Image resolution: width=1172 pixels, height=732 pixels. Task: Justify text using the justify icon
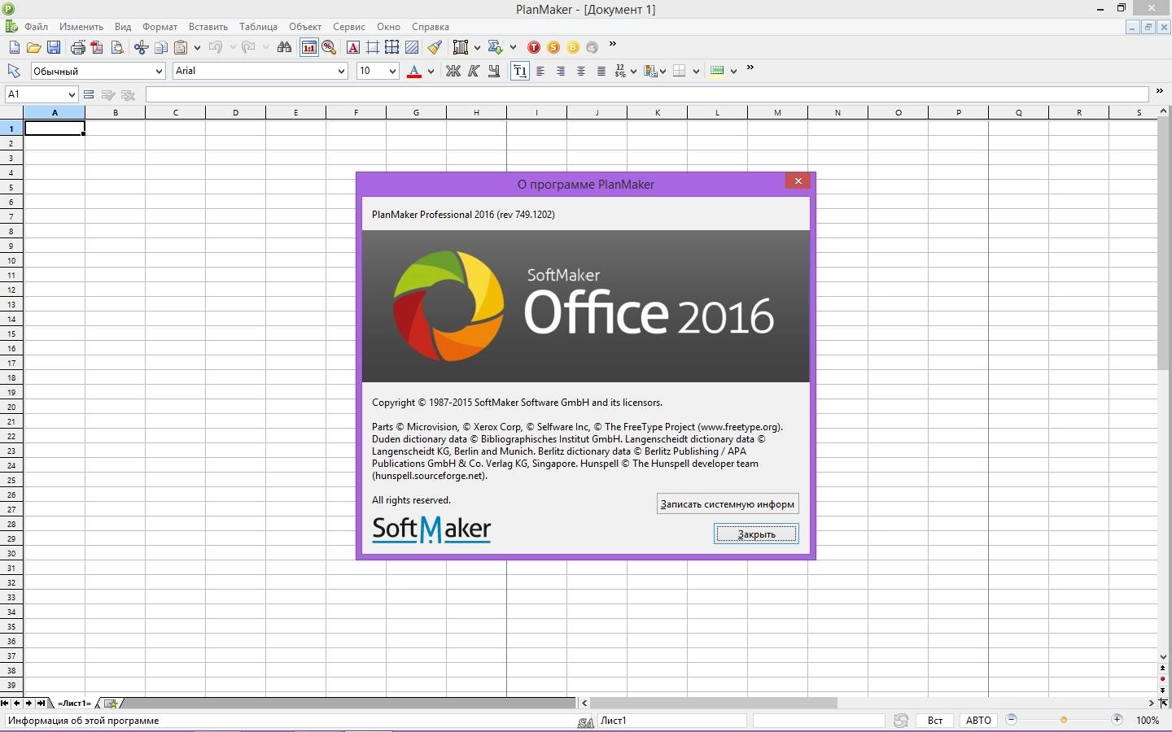(601, 71)
